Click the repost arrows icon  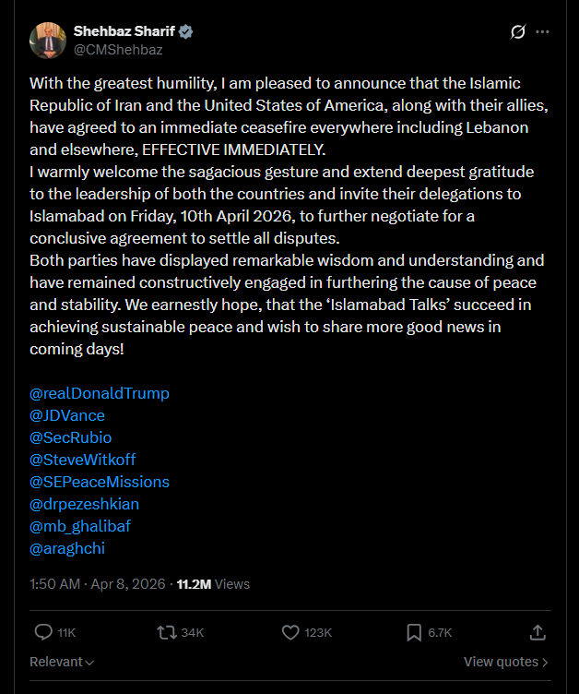point(166,632)
